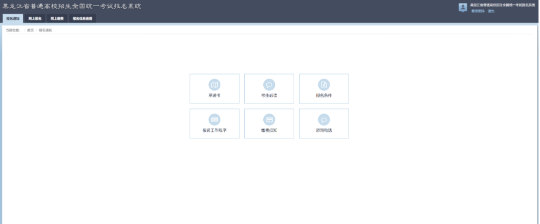Viewport: 540px width, 224px height.
Task: Click the user avatar icon
Action: (x=463, y=7)
